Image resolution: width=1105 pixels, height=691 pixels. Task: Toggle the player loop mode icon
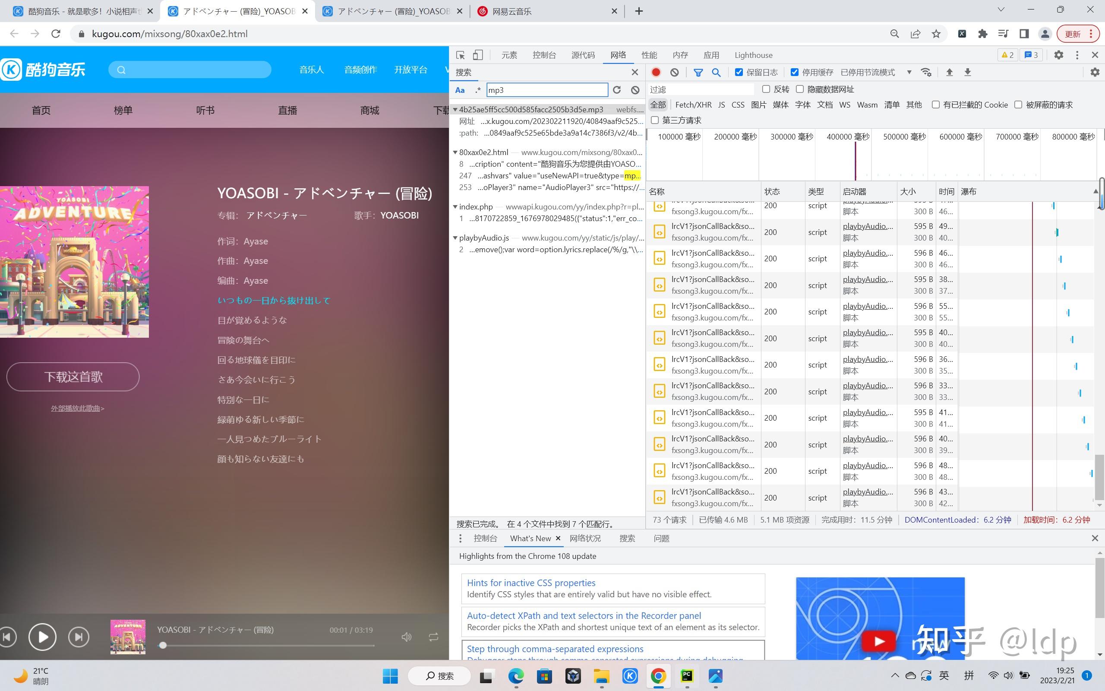pos(433,637)
